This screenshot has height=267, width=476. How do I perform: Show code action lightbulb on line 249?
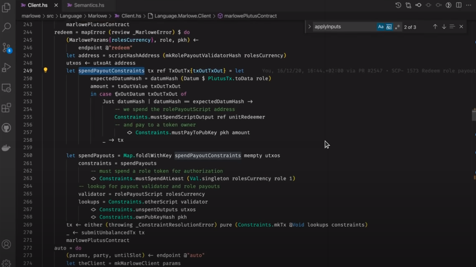(x=46, y=70)
